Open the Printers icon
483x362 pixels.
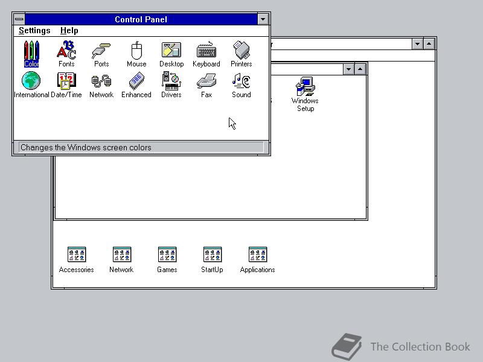(x=241, y=54)
